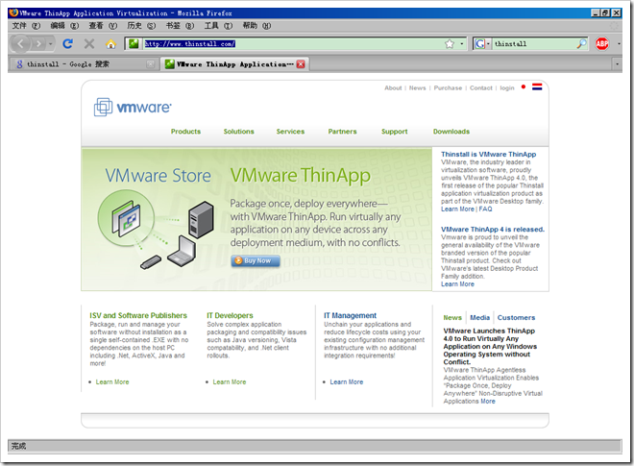
Task: Open the 查看 (V) menu
Action: click(x=103, y=26)
